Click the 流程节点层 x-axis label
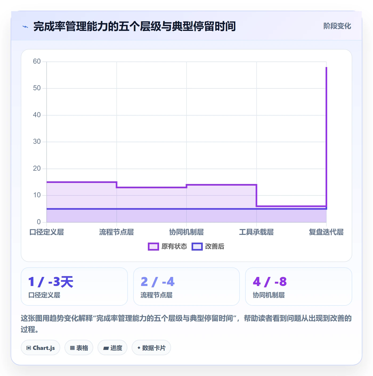Viewport: 373px width, 376px height. point(116,232)
